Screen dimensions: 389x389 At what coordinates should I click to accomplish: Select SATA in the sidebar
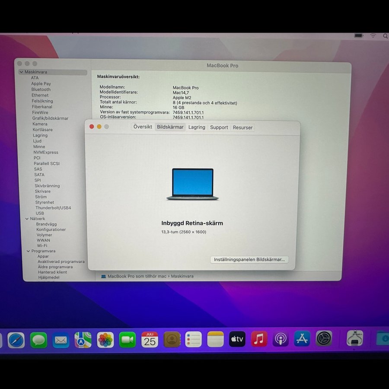pyautogui.click(x=39, y=175)
